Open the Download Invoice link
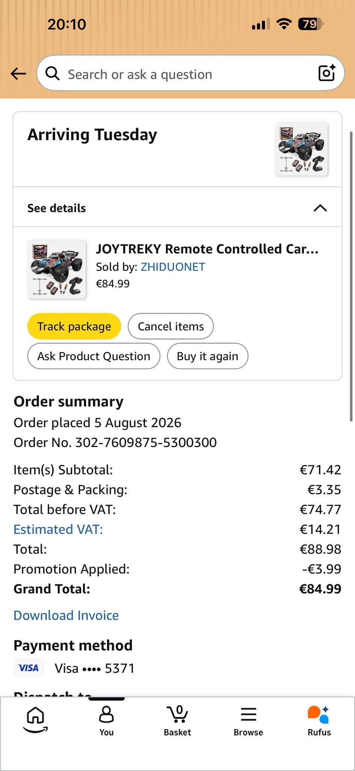The height and width of the screenshot is (771, 355). [x=66, y=615]
